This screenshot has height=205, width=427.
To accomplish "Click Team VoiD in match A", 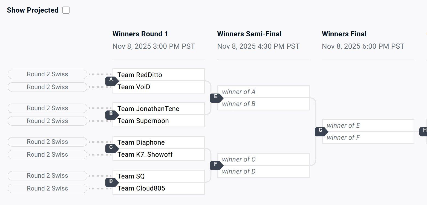I will click(x=159, y=87).
